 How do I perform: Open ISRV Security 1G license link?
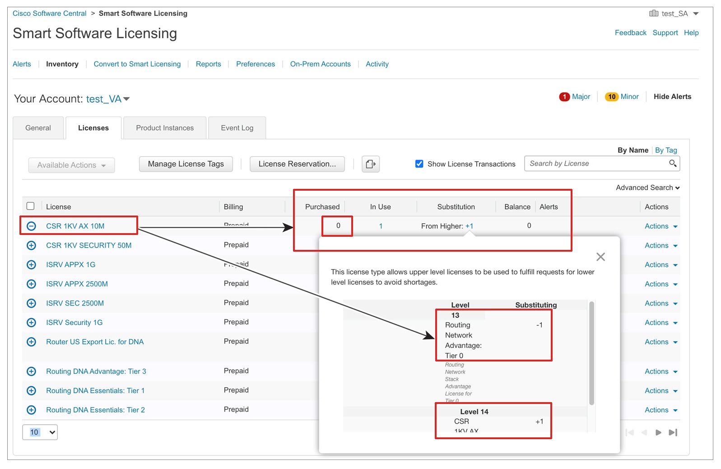[74, 323]
